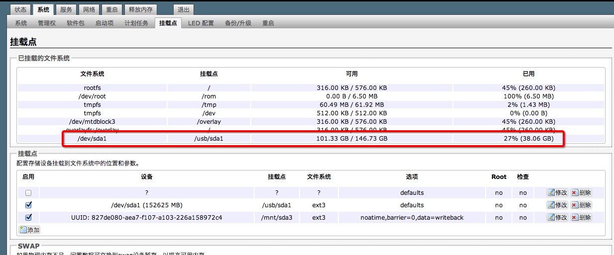Screen dimensions: 614x255
Task: Click the /tmp mount point cell
Action: coord(208,104)
